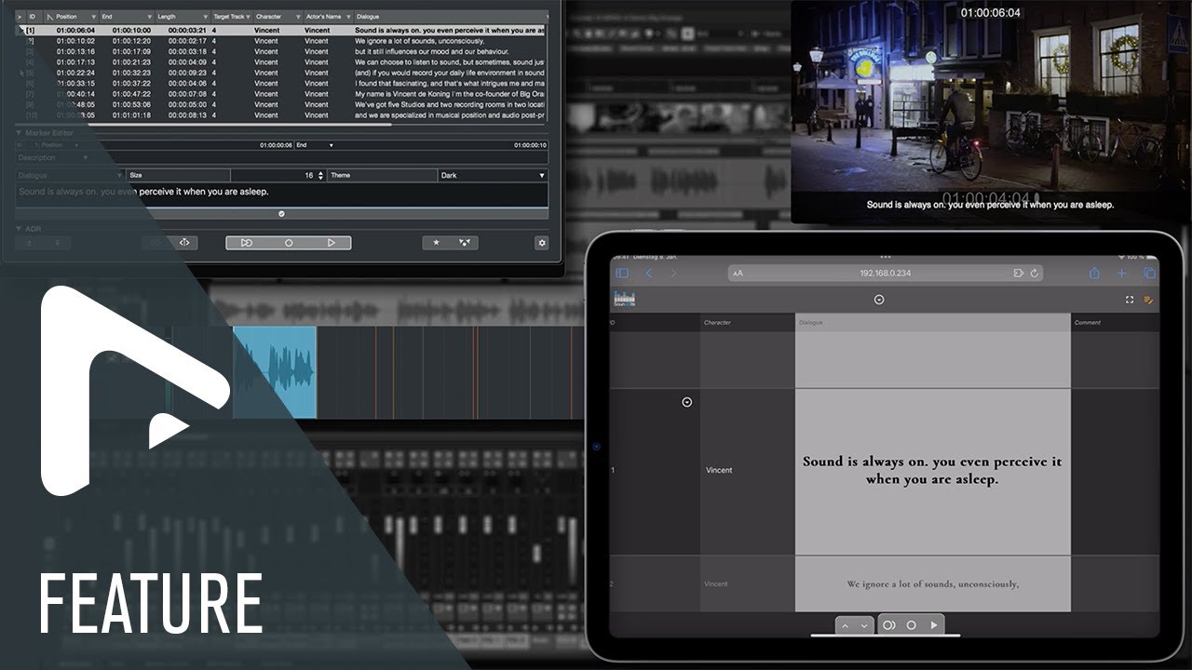Tap the AA reader text button in Safari

pyautogui.click(x=738, y=274)
